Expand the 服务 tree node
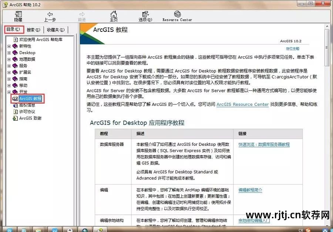Viewport: 333px width, 232px height. 9,66
